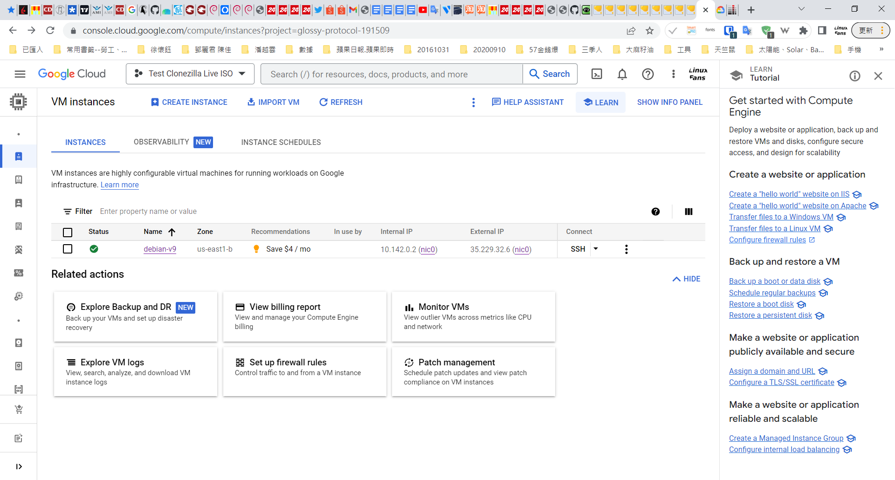
Task: Click the LEARN toolbar button
Action: (600, 103)
